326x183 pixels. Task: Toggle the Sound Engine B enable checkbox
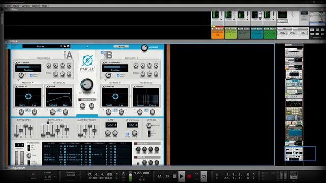102,53
